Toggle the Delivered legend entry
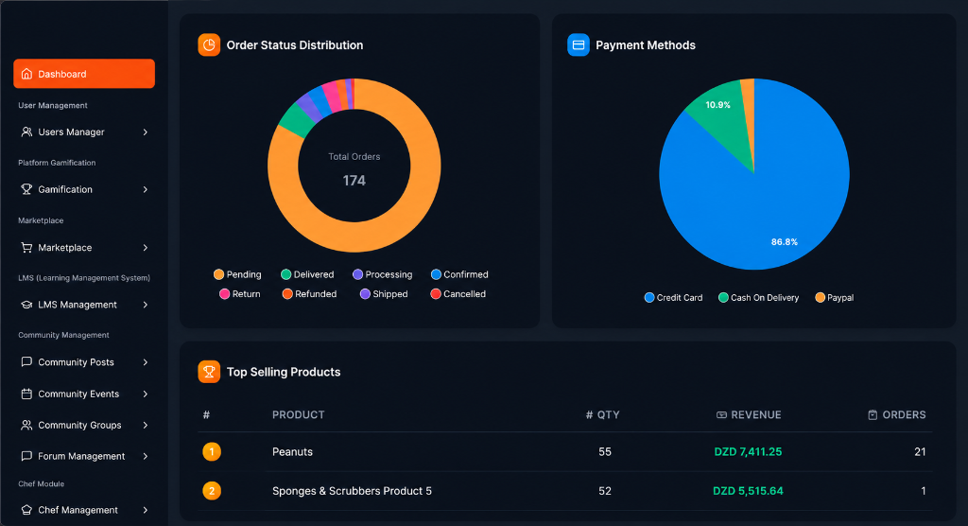968x526 pixels. 307,274
